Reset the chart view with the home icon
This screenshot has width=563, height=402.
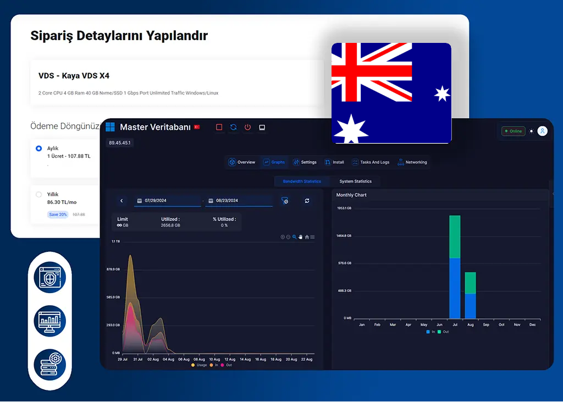pos(307,237)
